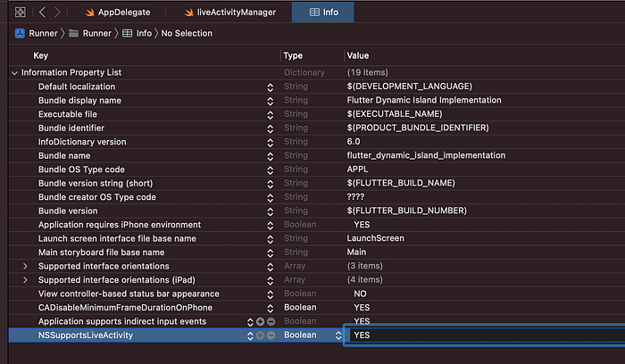Open key stepper for InfoDictionary version
625x364 pixels.
coord(271,143)
